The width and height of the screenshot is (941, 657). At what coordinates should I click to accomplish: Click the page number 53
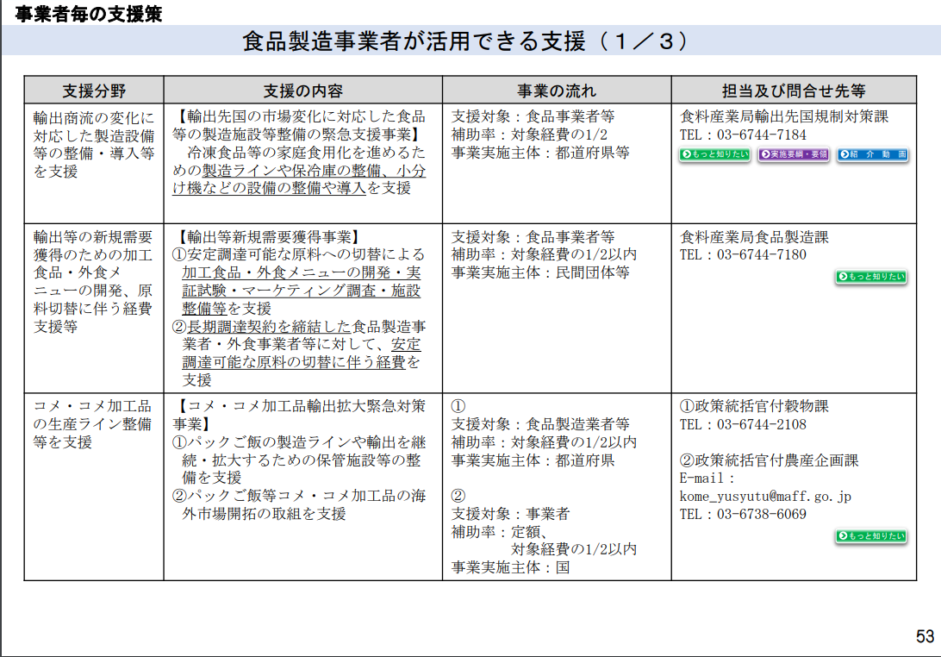coord(925,636)
